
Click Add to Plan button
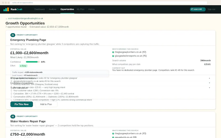coord(46,104)
